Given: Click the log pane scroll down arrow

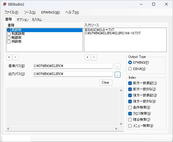Looking at the screenshot, I should coord(121,124).
